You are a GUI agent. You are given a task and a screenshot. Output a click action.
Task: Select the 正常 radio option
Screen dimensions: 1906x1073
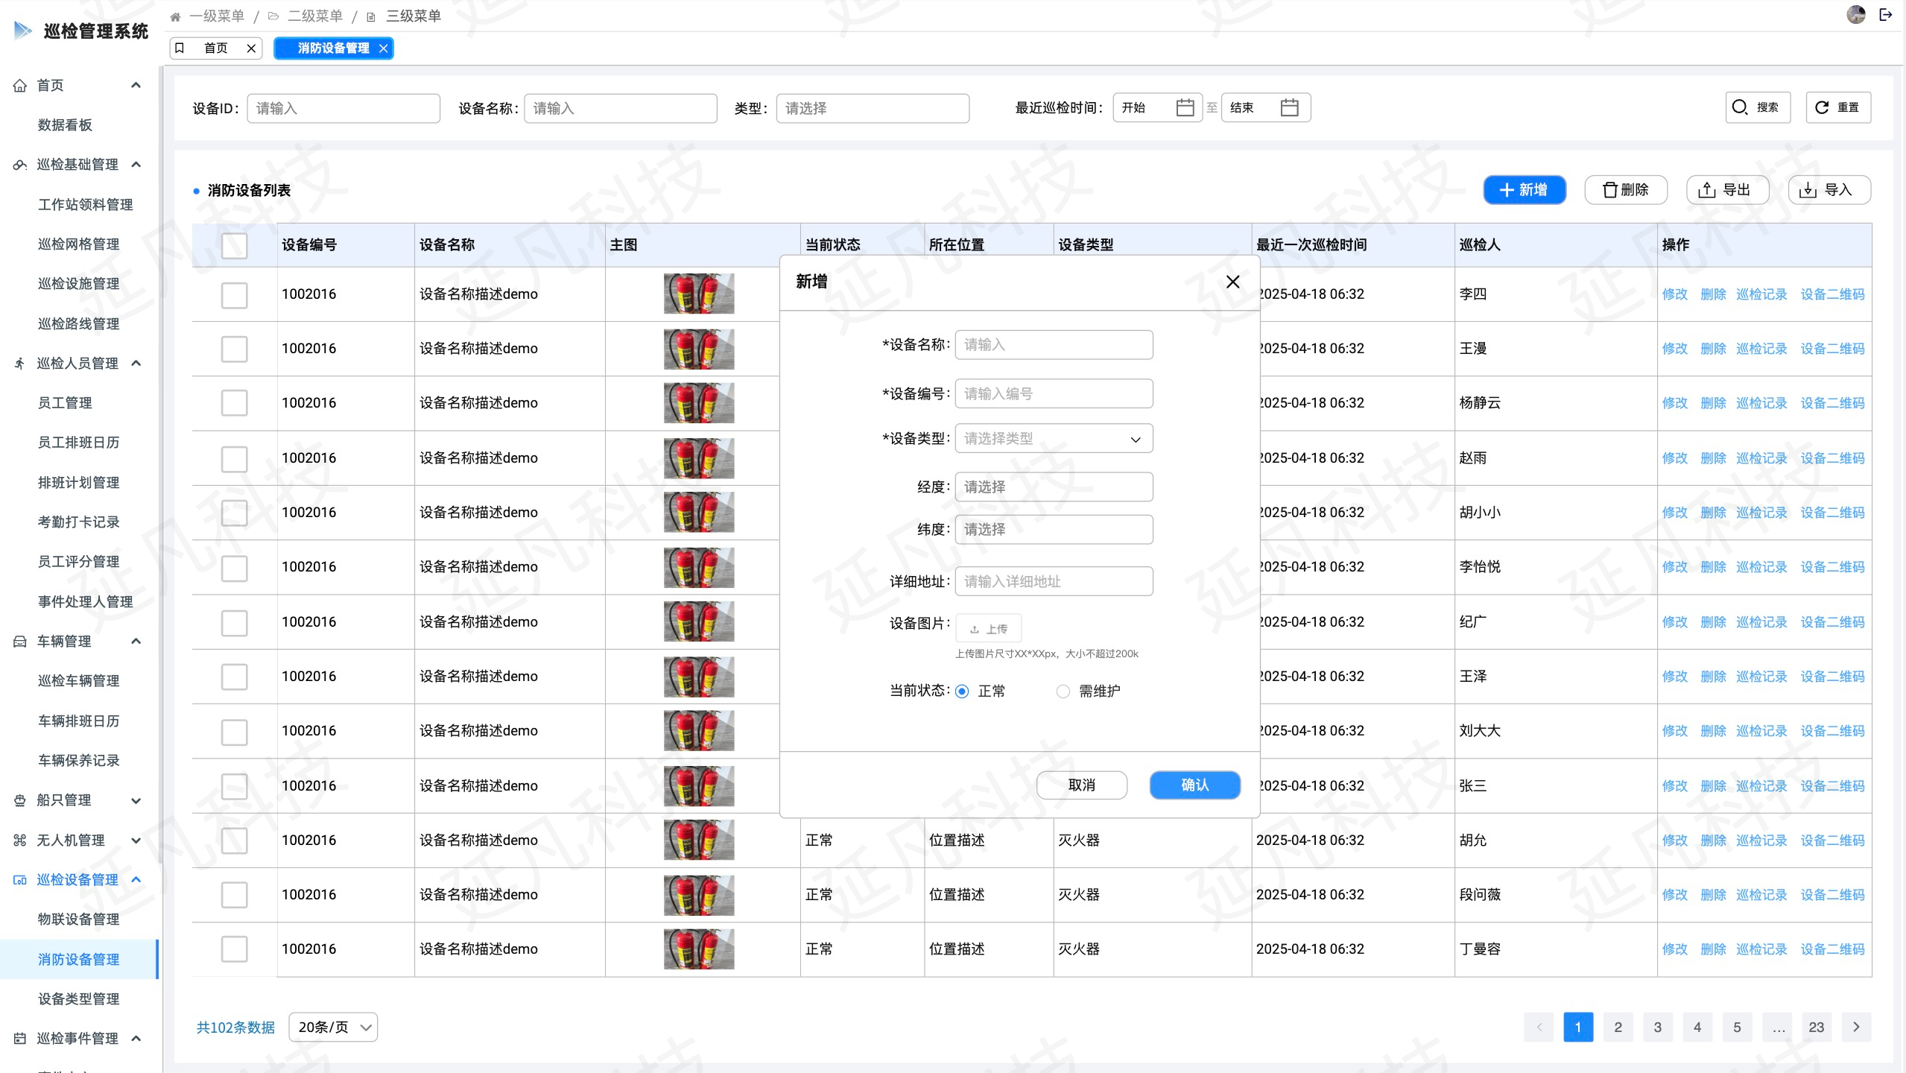tap(962, 691)
